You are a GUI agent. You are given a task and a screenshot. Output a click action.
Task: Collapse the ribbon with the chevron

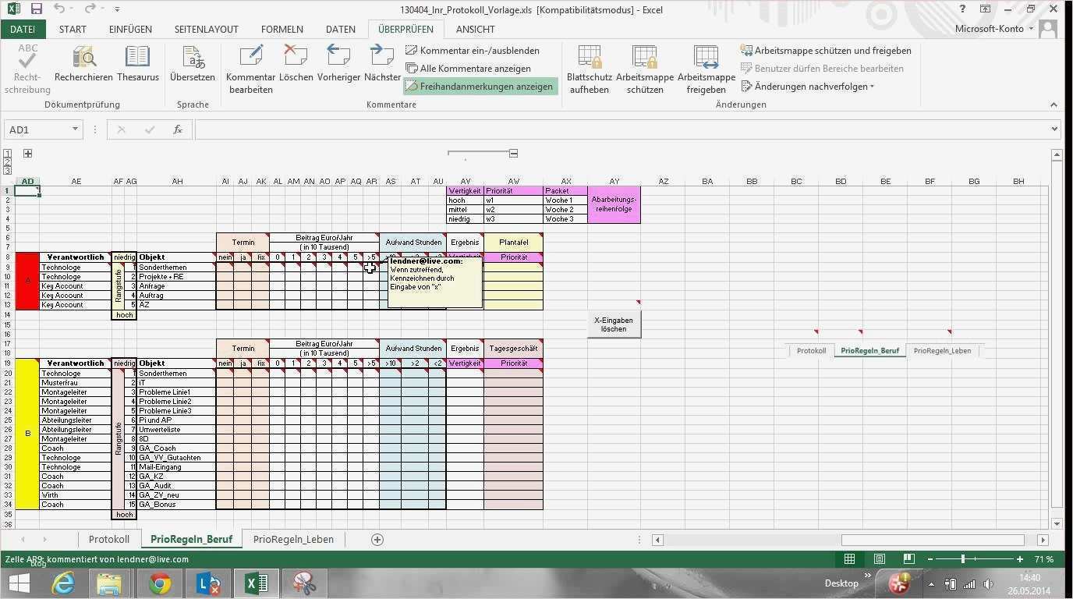(1054, 104)
